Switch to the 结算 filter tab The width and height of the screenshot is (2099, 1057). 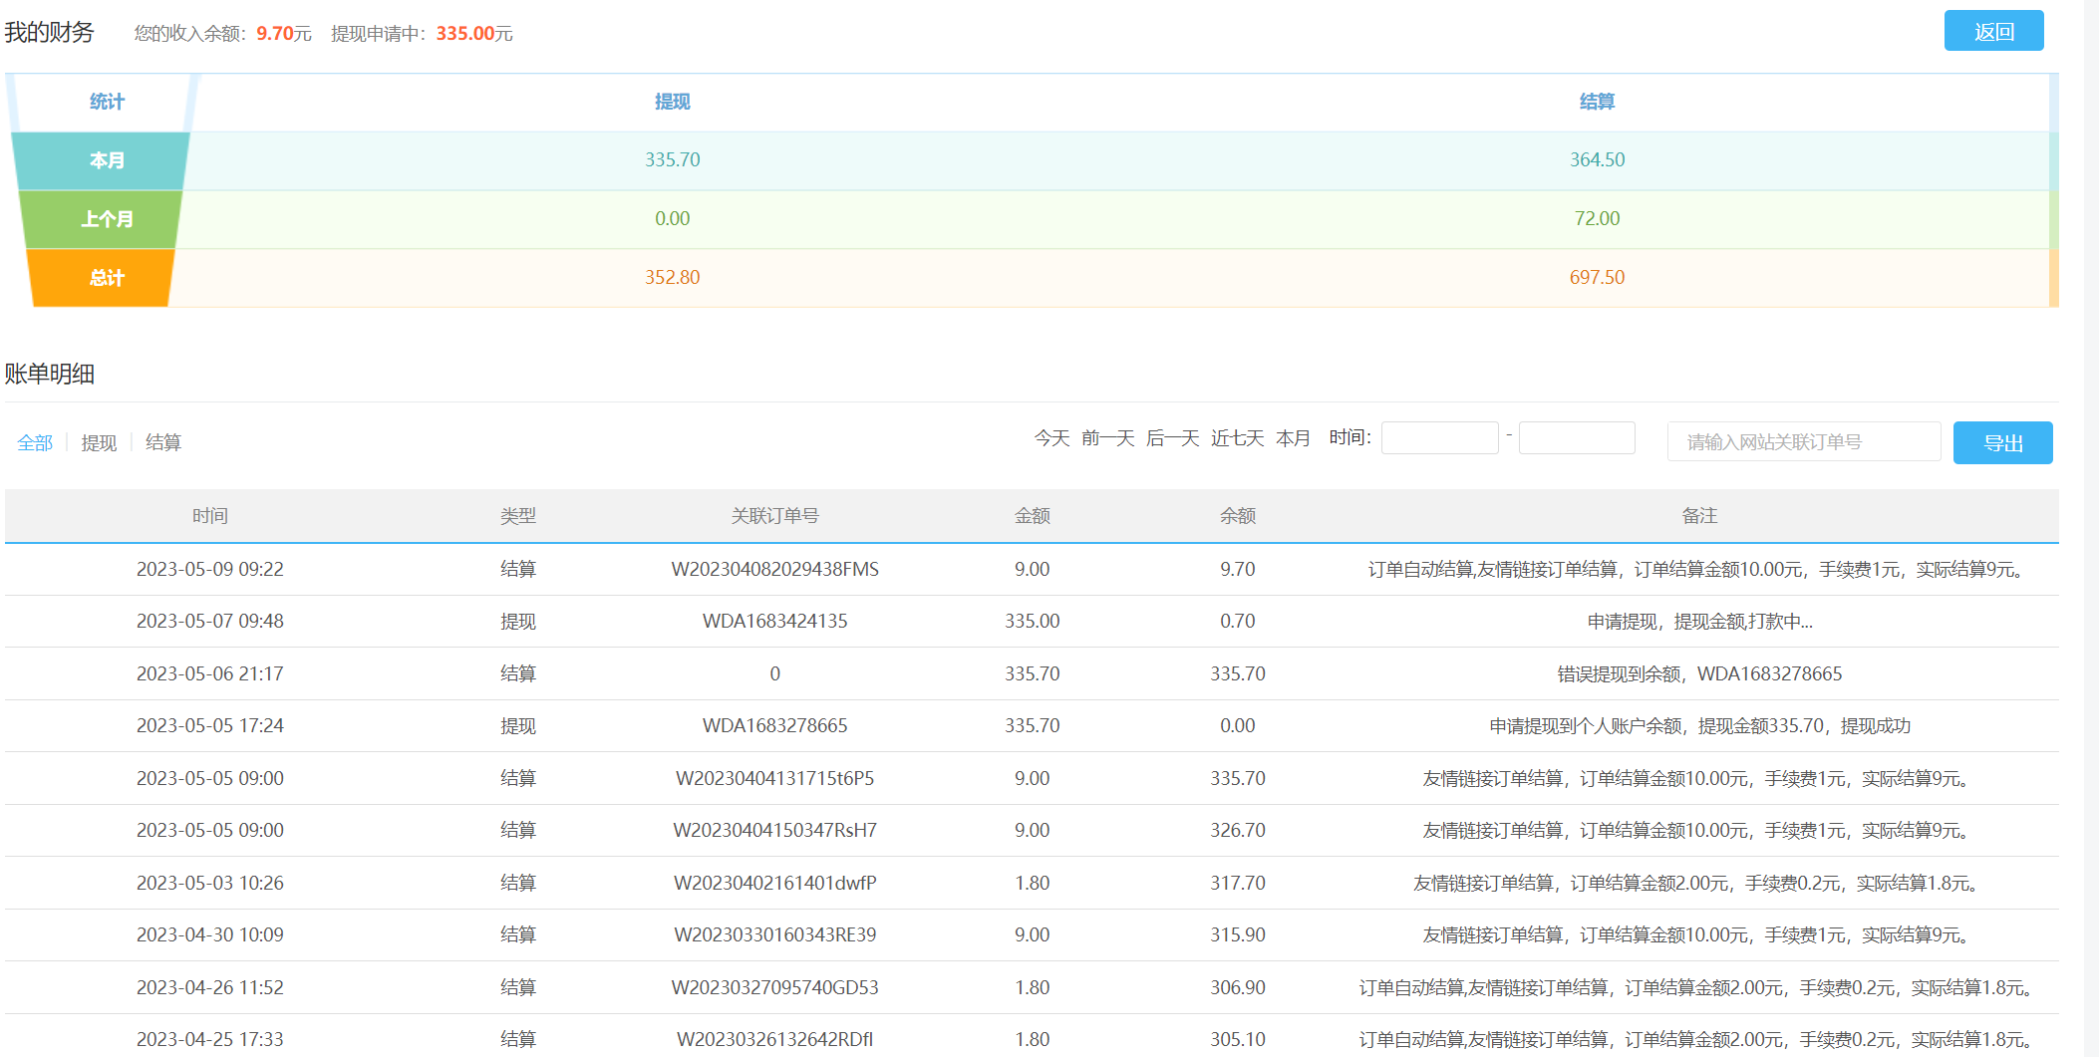coord(163,442)
